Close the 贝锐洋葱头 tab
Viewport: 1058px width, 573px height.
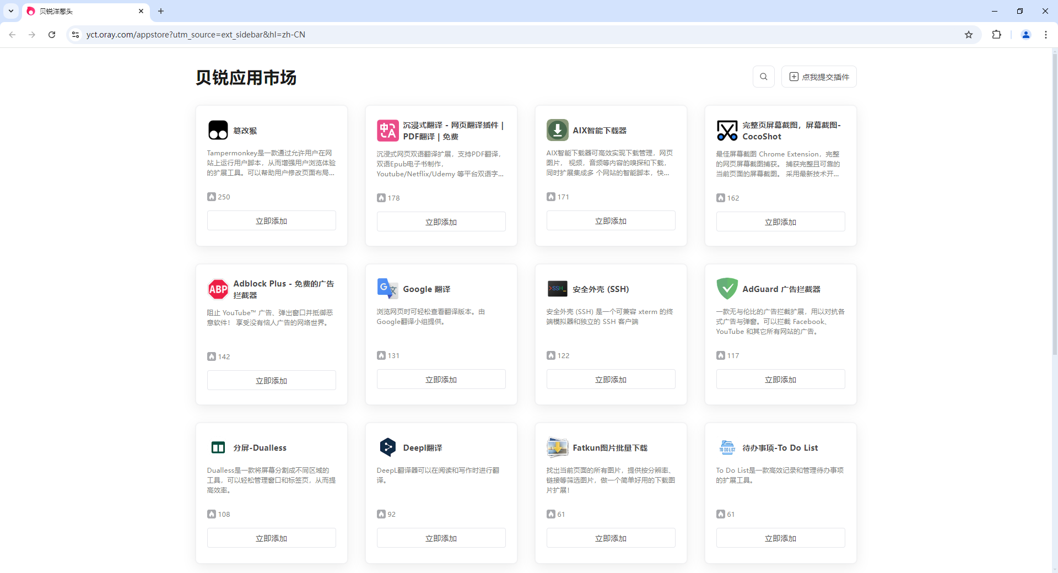[x=141, y=11]
